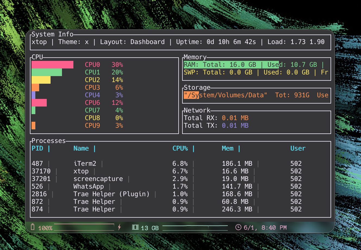This screenshot has height=250, width=361.
Task: Select the screencapture process row
Action: coord(98,179)
